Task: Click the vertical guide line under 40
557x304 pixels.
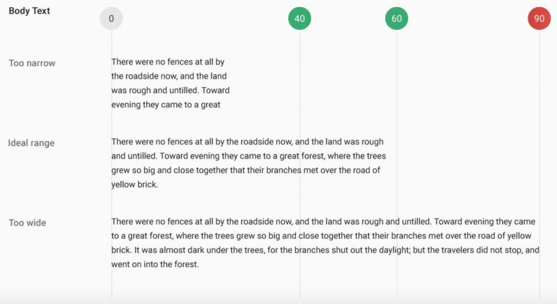Action: [300, 163]
